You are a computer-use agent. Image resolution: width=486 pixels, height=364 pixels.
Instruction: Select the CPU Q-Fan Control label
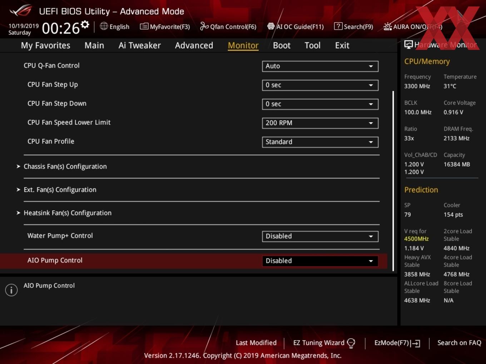click(51, 65)
